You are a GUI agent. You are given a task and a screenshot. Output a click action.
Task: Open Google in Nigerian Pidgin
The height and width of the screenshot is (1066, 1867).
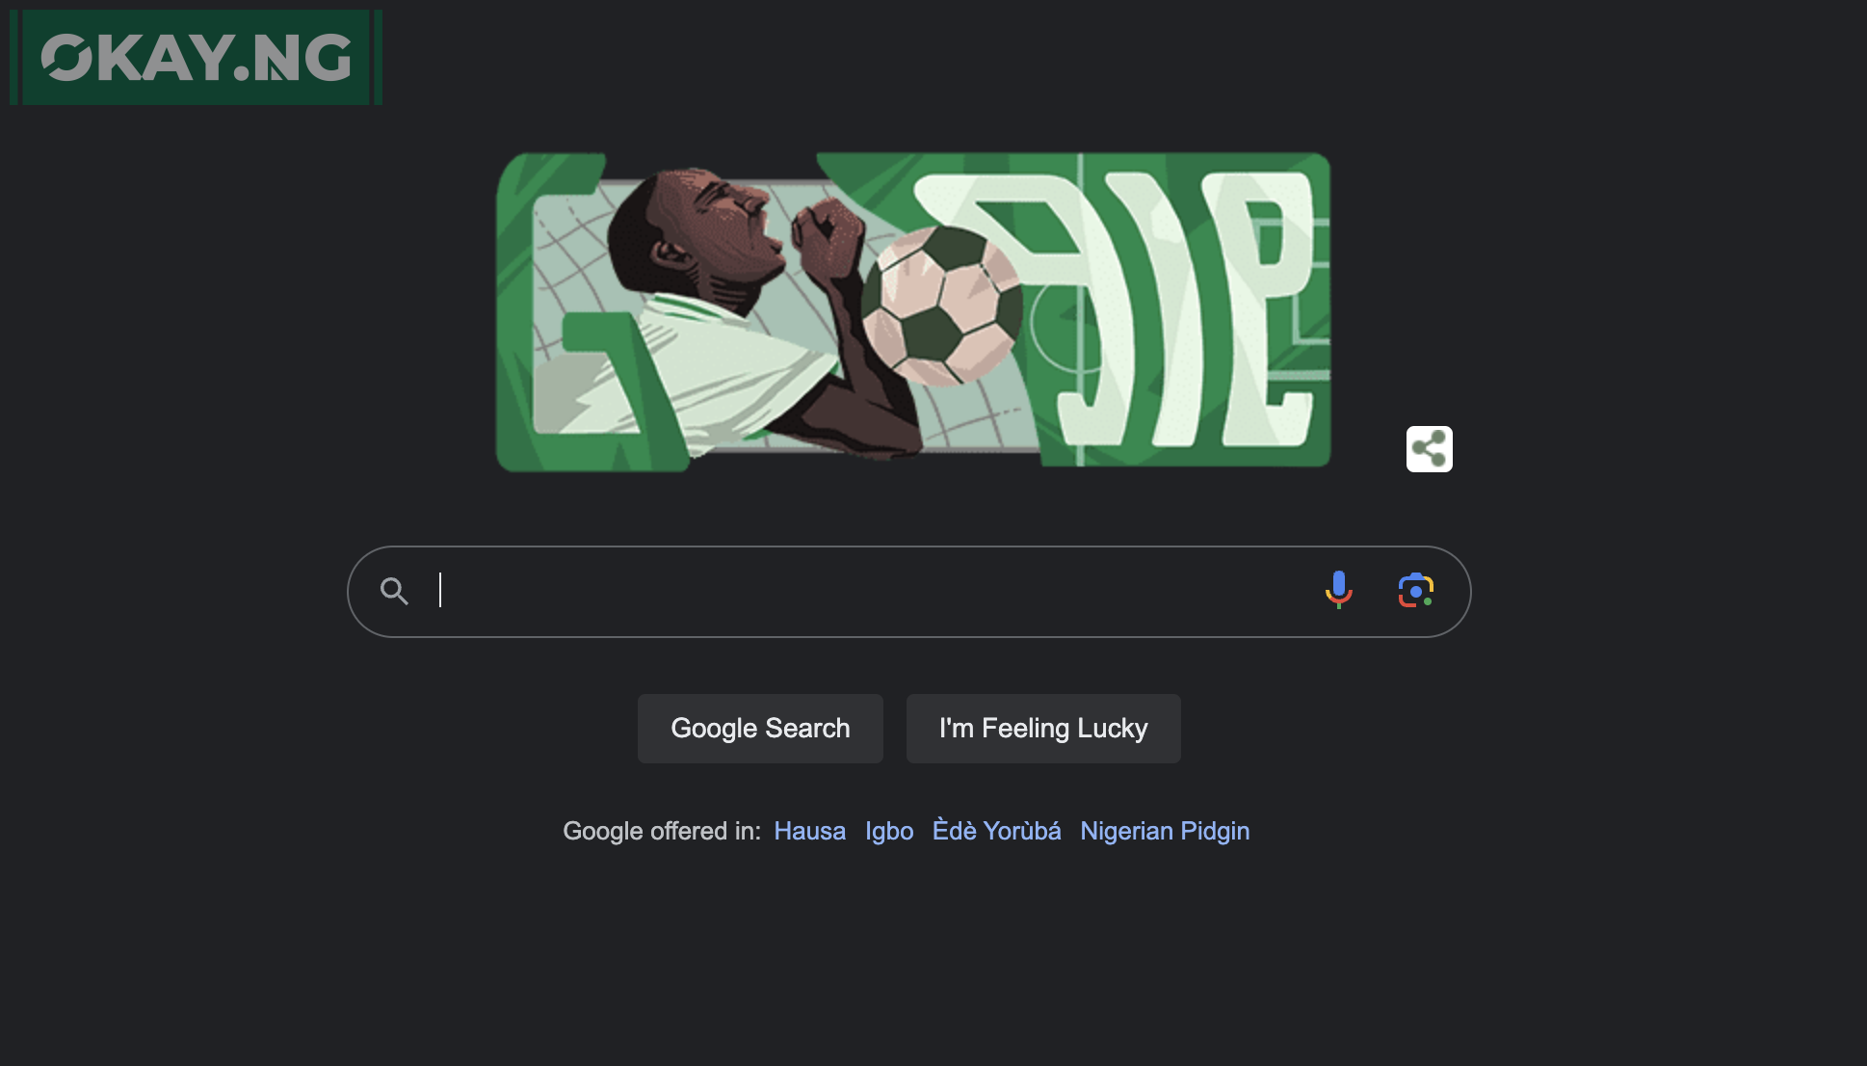point(1165,831)
